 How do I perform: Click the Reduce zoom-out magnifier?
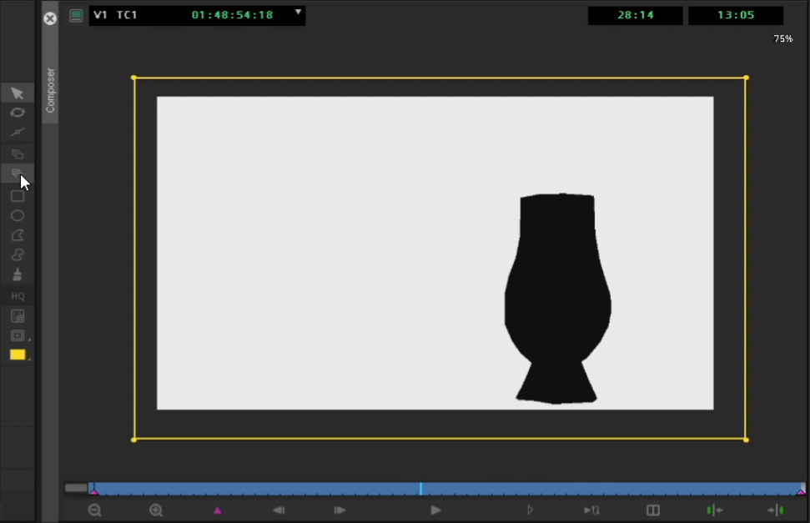point(94,510)
